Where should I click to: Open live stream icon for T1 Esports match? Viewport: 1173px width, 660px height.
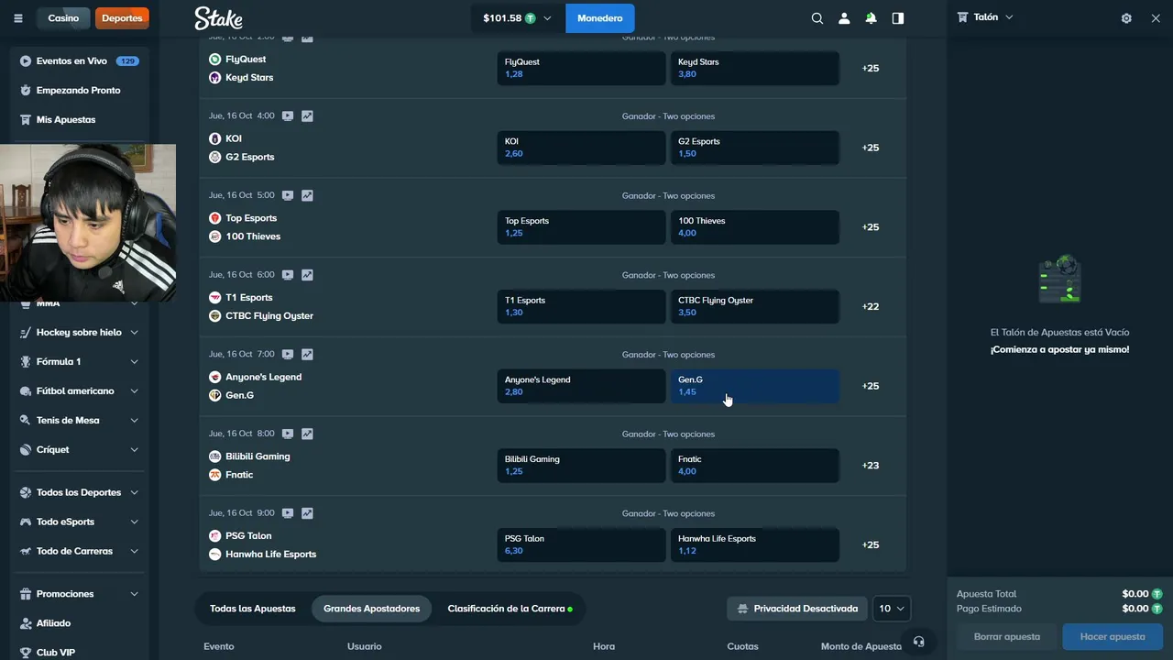click(x=288, y=275)
